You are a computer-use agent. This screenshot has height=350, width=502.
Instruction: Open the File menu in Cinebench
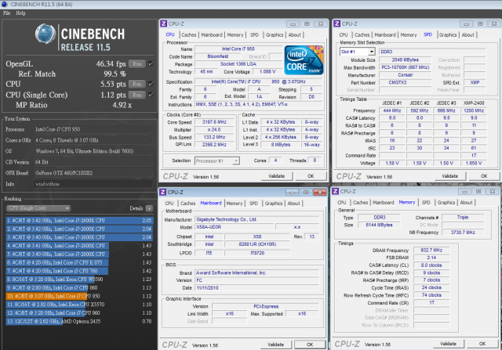tap(6, 13)
